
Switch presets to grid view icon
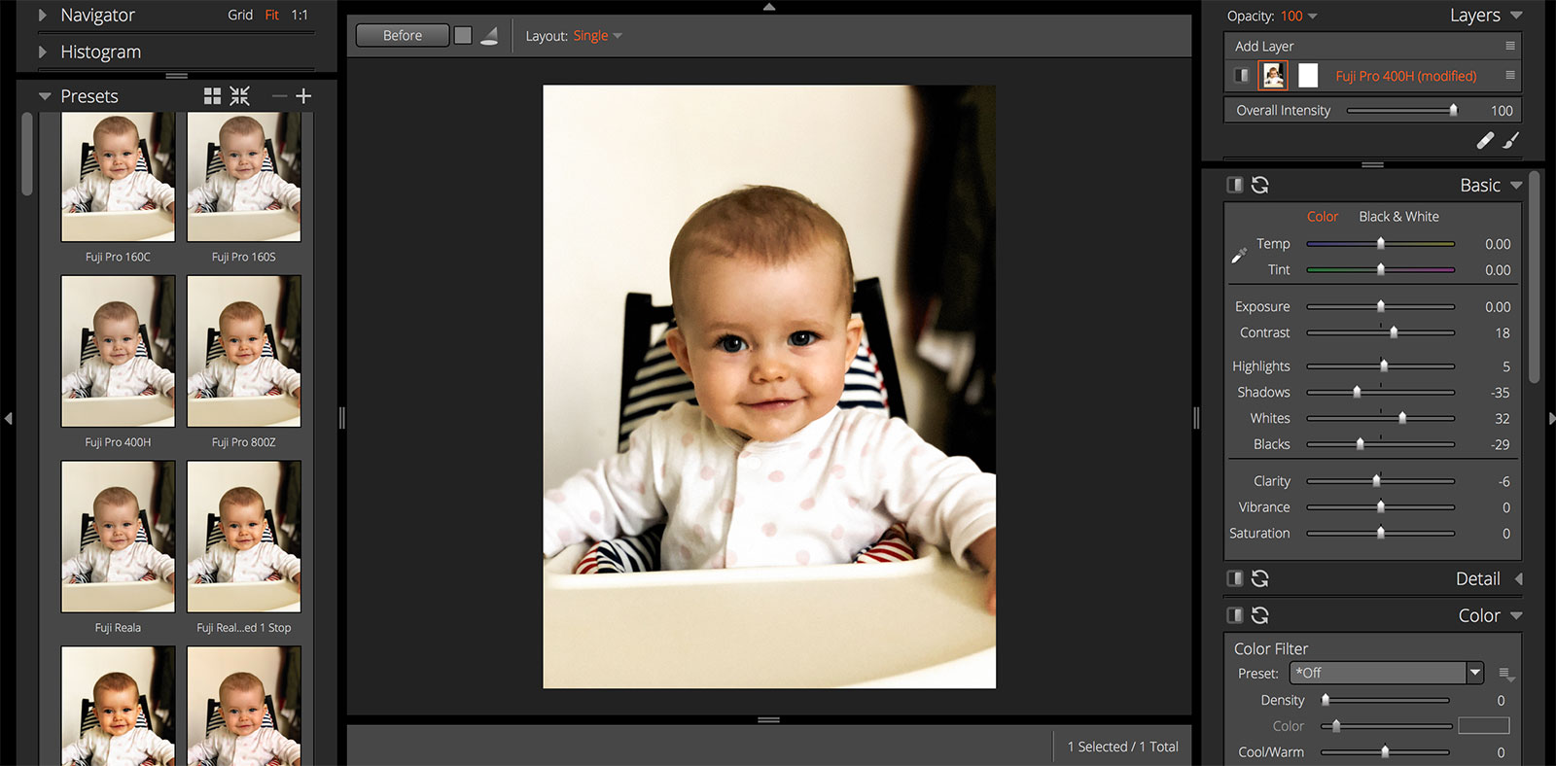pos(212,96)
